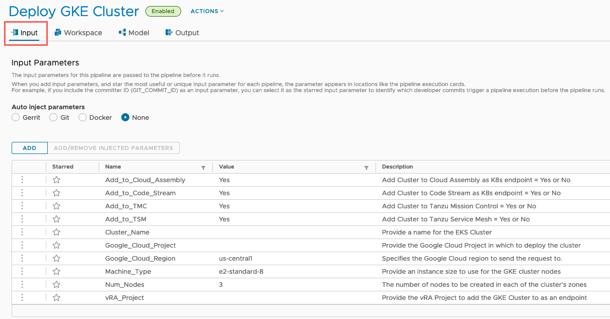The image size is (610, 319).
Task: Open row actions menu for Machine_Type
Action: (x=22, y=271)
